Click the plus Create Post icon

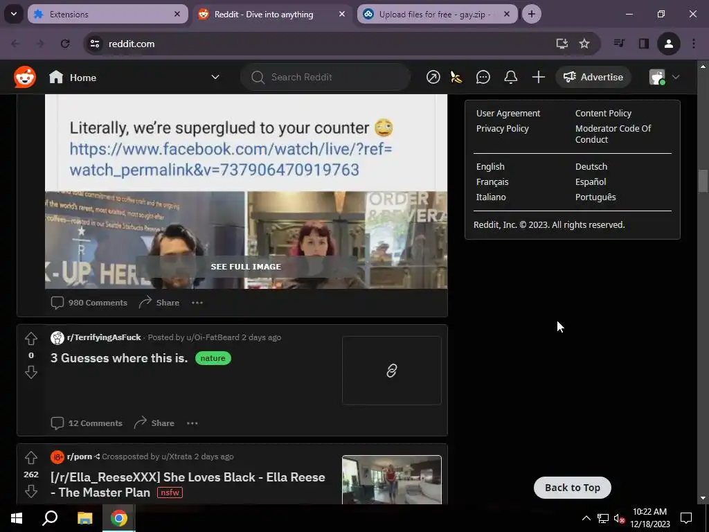(538, 78)
